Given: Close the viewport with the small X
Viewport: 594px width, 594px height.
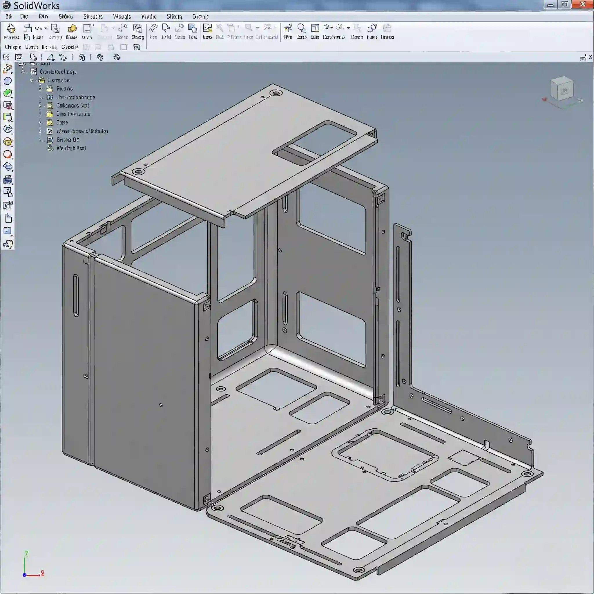Looking at the screenshot, I should tap(590, 57).
